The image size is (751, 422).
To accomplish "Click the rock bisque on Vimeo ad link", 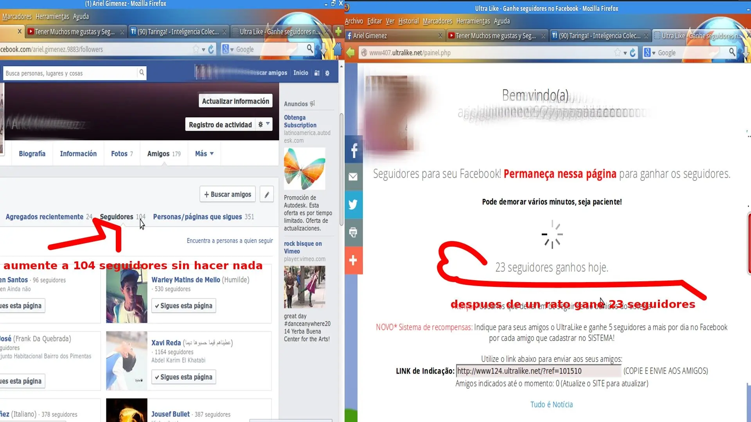I will point(303,247).
